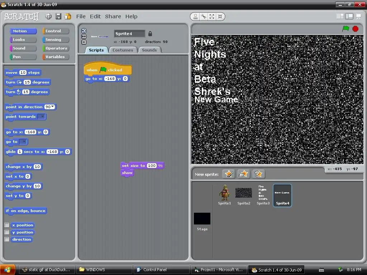Screen dimensions: 367x275
Task: Open go to target dropdown
Action: point(23,142)
